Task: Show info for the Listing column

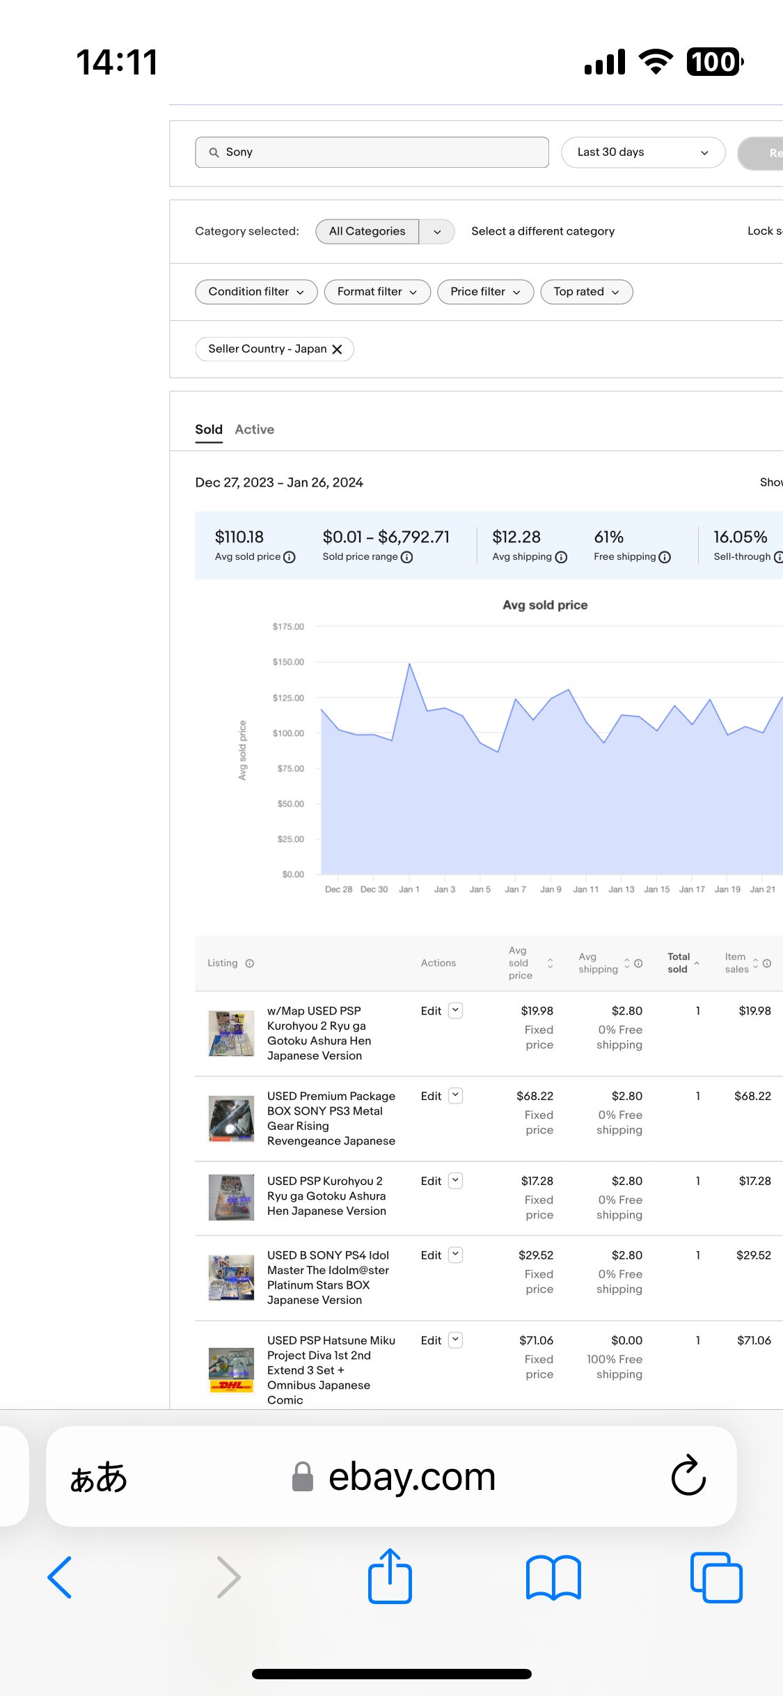Action: (x=250, y=964)
